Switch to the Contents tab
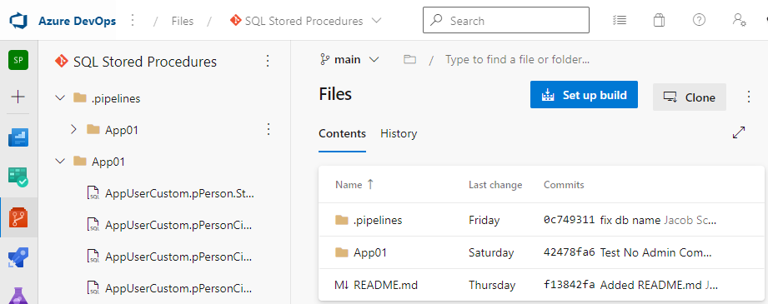This screenshot has width=768, height=304. click(343, 133)
